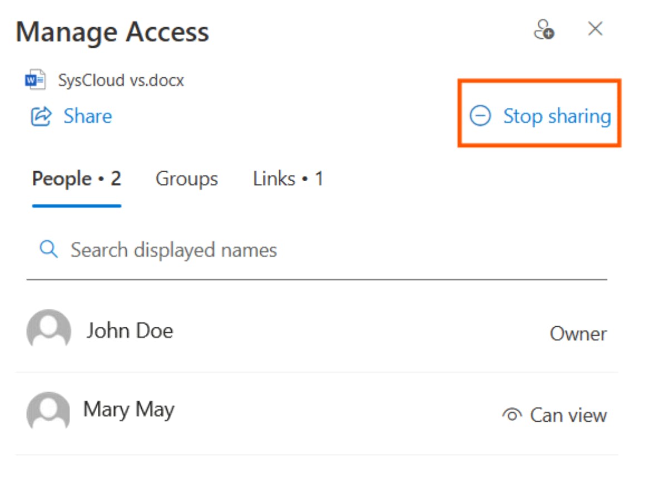Image resolution: width=649 pixels, height=494 pixels.
Task: Click the Owner role label
Action: point(578,334)
